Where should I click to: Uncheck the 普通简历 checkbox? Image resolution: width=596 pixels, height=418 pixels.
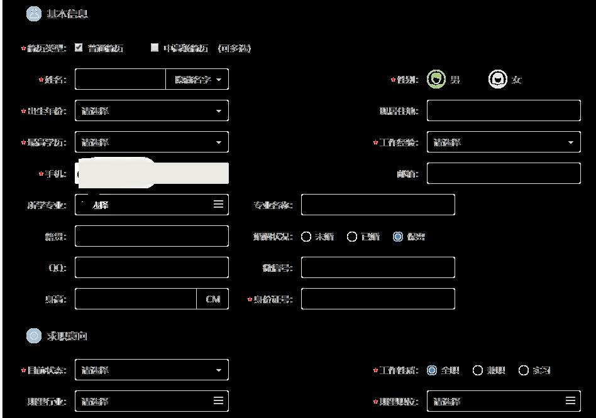point(79,48)
